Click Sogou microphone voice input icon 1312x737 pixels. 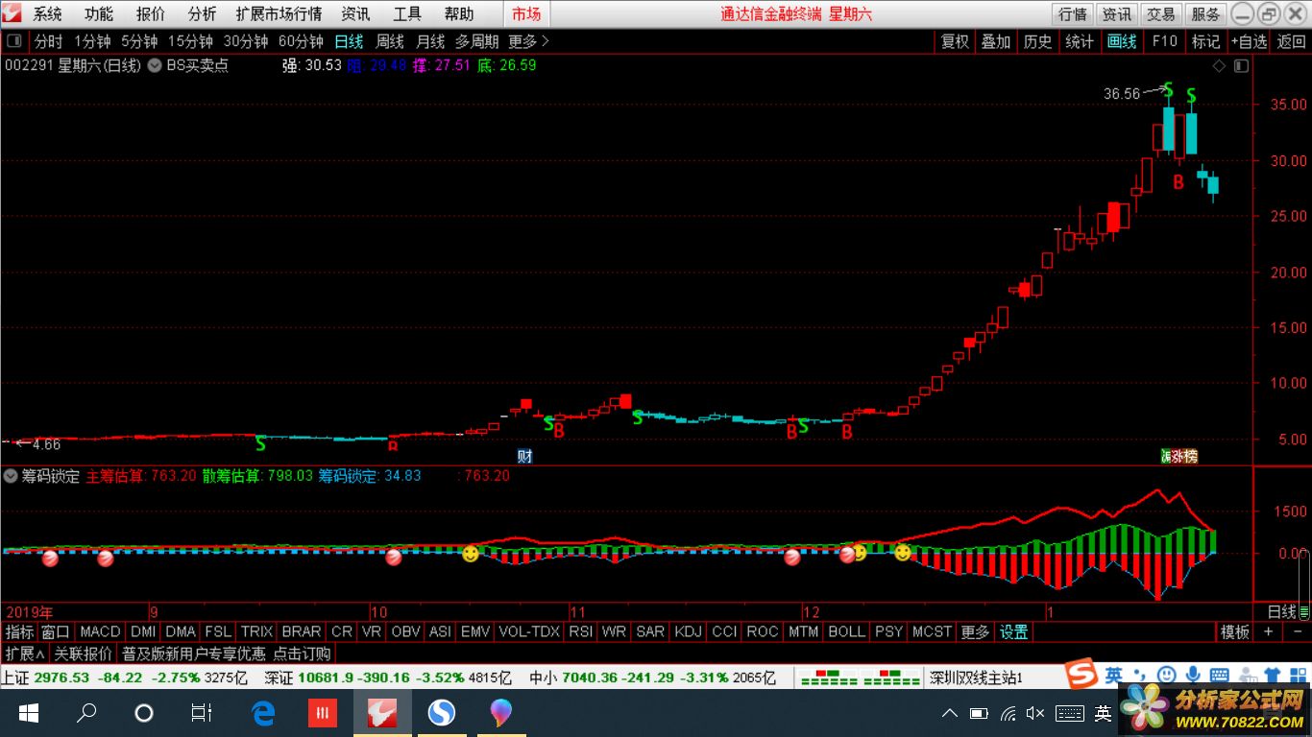tap(1194, 675)
